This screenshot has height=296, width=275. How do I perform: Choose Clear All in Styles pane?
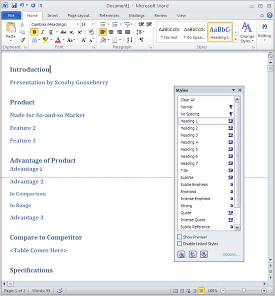[x=206, y=100]
